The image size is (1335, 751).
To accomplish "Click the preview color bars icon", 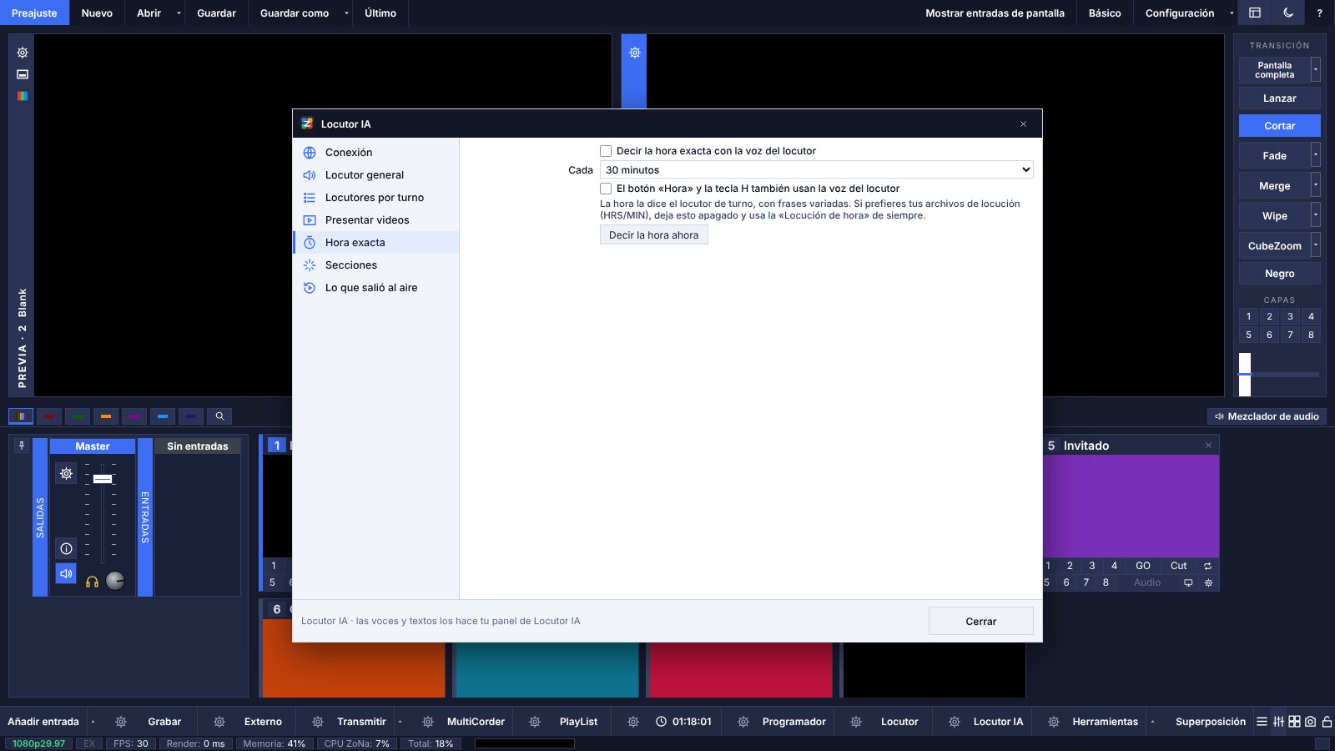I will click(23, 96).
